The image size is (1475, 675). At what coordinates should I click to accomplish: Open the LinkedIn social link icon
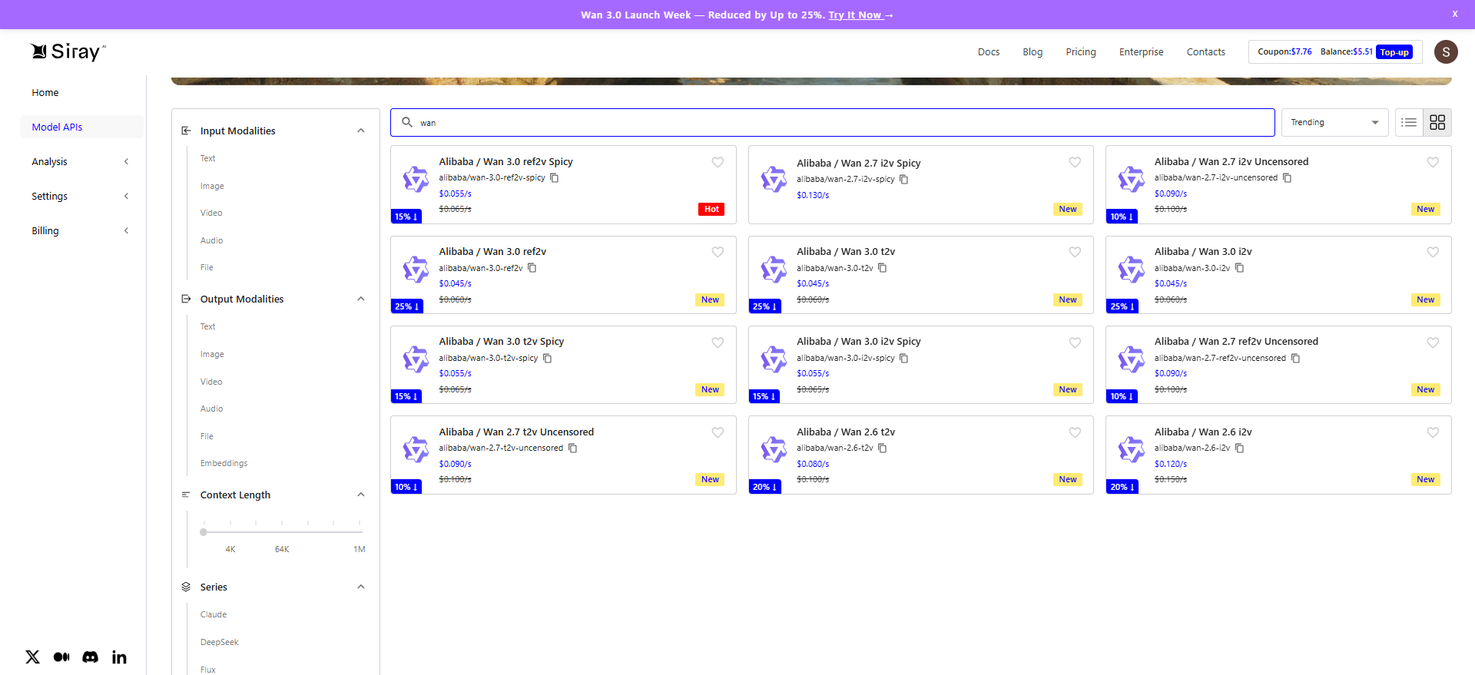point(119,657)
